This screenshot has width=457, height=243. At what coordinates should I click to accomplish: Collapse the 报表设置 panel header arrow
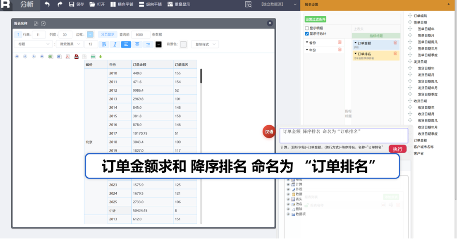click(448, 4)
